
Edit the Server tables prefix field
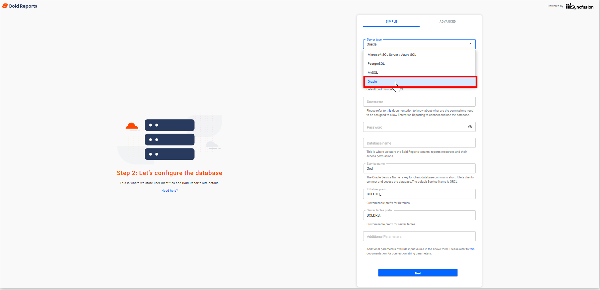419,215
